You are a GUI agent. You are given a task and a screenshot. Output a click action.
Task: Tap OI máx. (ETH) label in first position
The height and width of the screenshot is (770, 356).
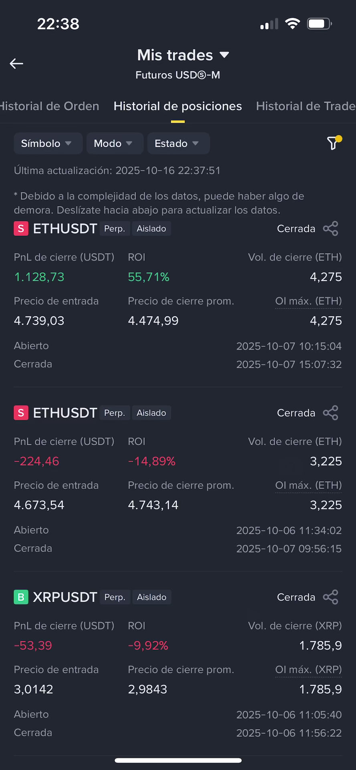click(x=308, y=301)
